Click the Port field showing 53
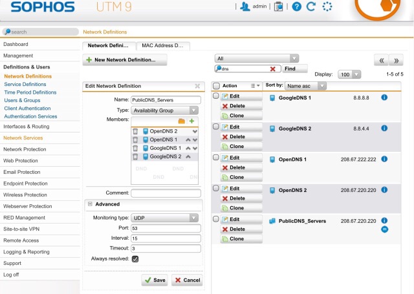 tap(166, 228)
